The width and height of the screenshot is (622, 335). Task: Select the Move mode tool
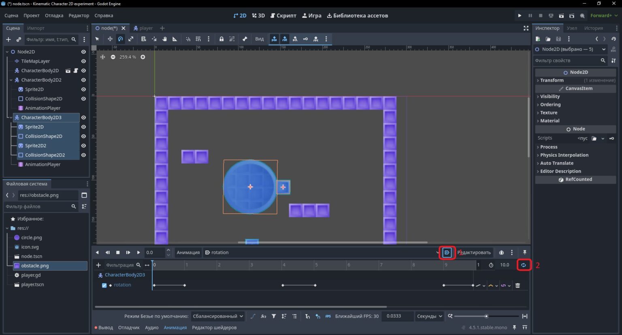pyautogui.click(x=110, y=39)
